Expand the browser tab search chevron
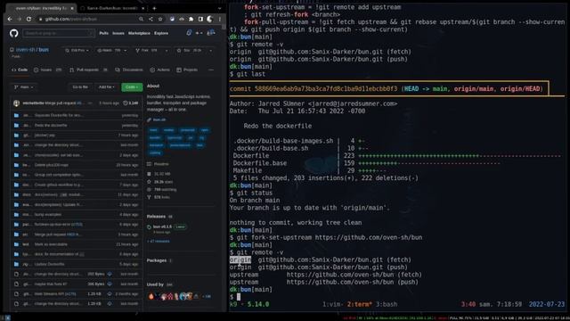Viewport: 570px width, 321px height. [219, 8]
